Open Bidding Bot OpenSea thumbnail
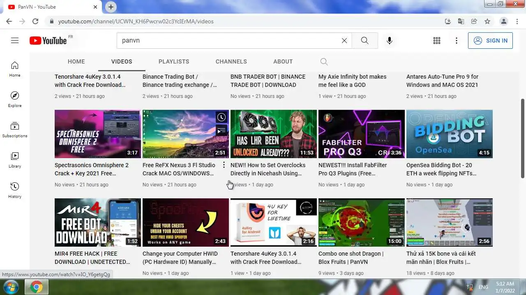526x295 pixels. click(450, 134)
